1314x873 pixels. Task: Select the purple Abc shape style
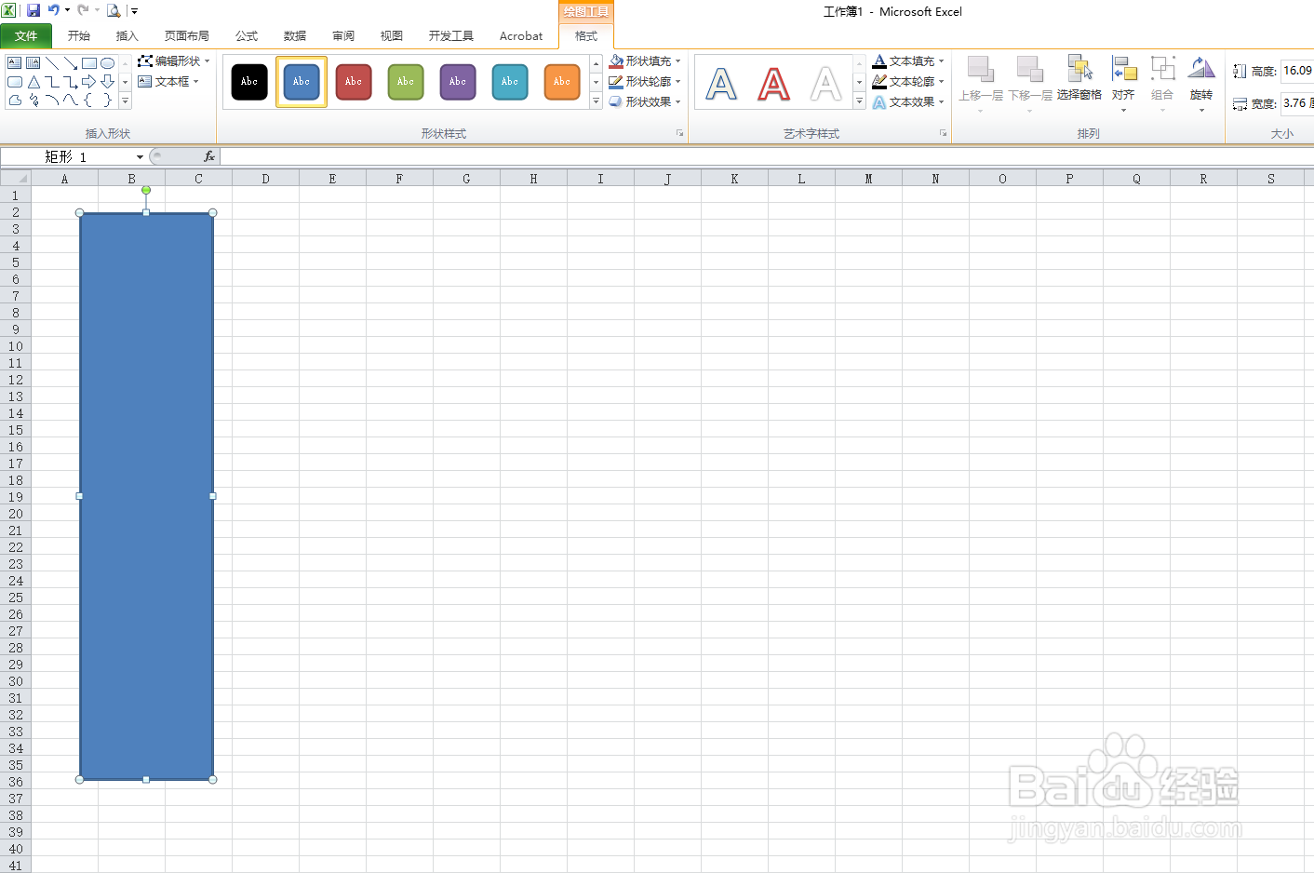click(x=457, y=81)
